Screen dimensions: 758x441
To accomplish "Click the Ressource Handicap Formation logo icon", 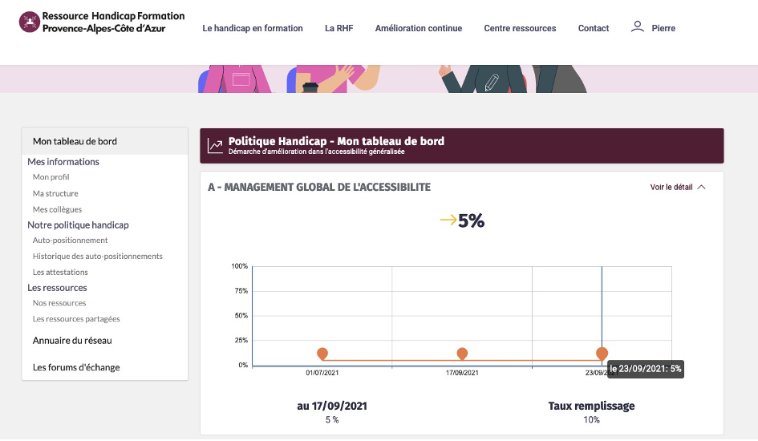I will click(x=30, y=22).
